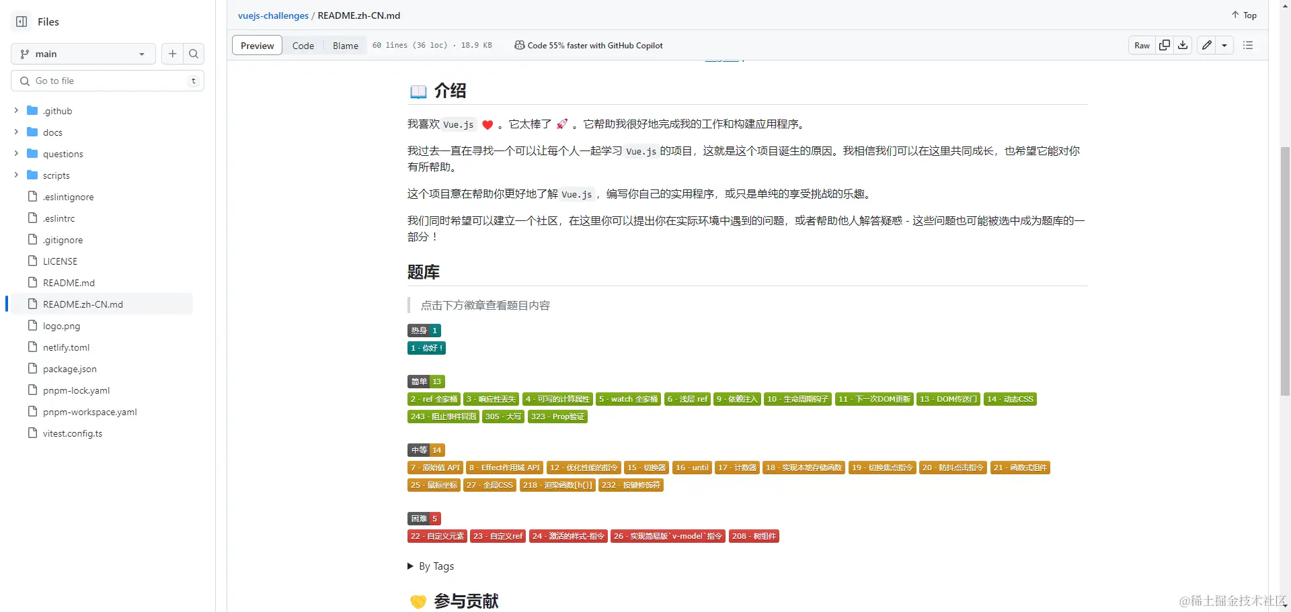1291x612 pixels.
Task: Click the 热身 1 difficulty badge
Action: [x=424, y=331]
